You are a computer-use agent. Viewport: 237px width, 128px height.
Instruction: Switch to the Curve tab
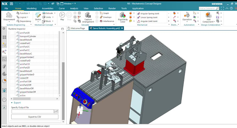coord(62,8)
